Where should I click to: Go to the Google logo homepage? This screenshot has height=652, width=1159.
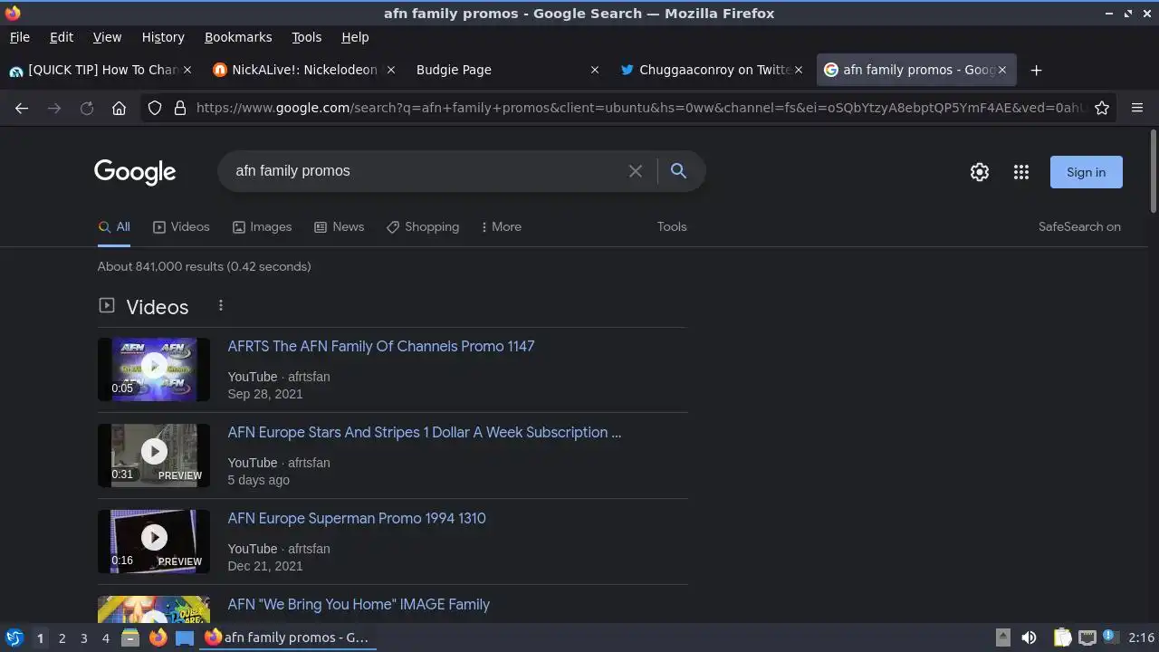(135, 172)
